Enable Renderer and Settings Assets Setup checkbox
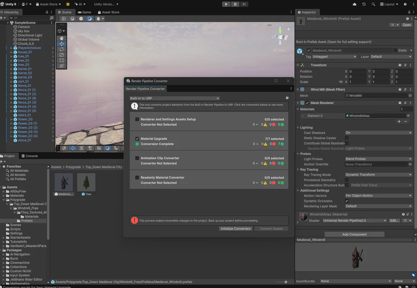 click(x=137, y=119)
